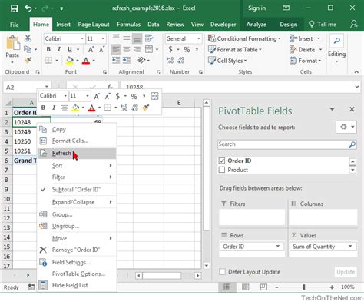The width and height of the screenshot is (364, 305).
Task: Open the Conditional Formatting dropdown
Action: click(244, 38)
